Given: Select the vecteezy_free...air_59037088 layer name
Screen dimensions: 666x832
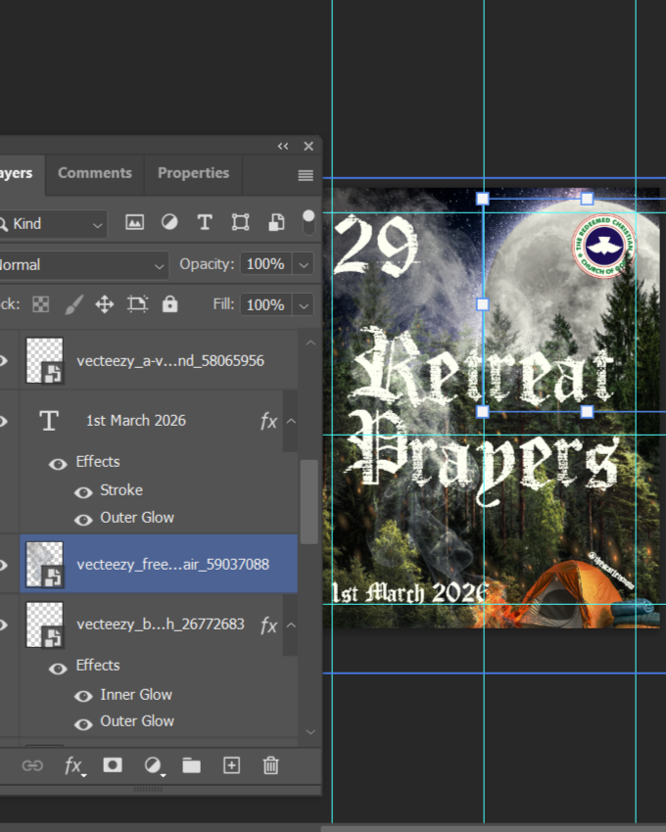Looking at the screenshot, I should click(x=172, y=565).
